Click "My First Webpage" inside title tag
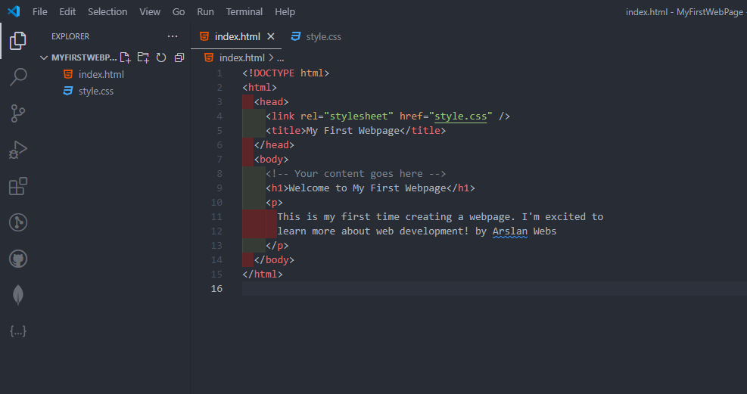747x394 pixels. click(x=353, y=130)
